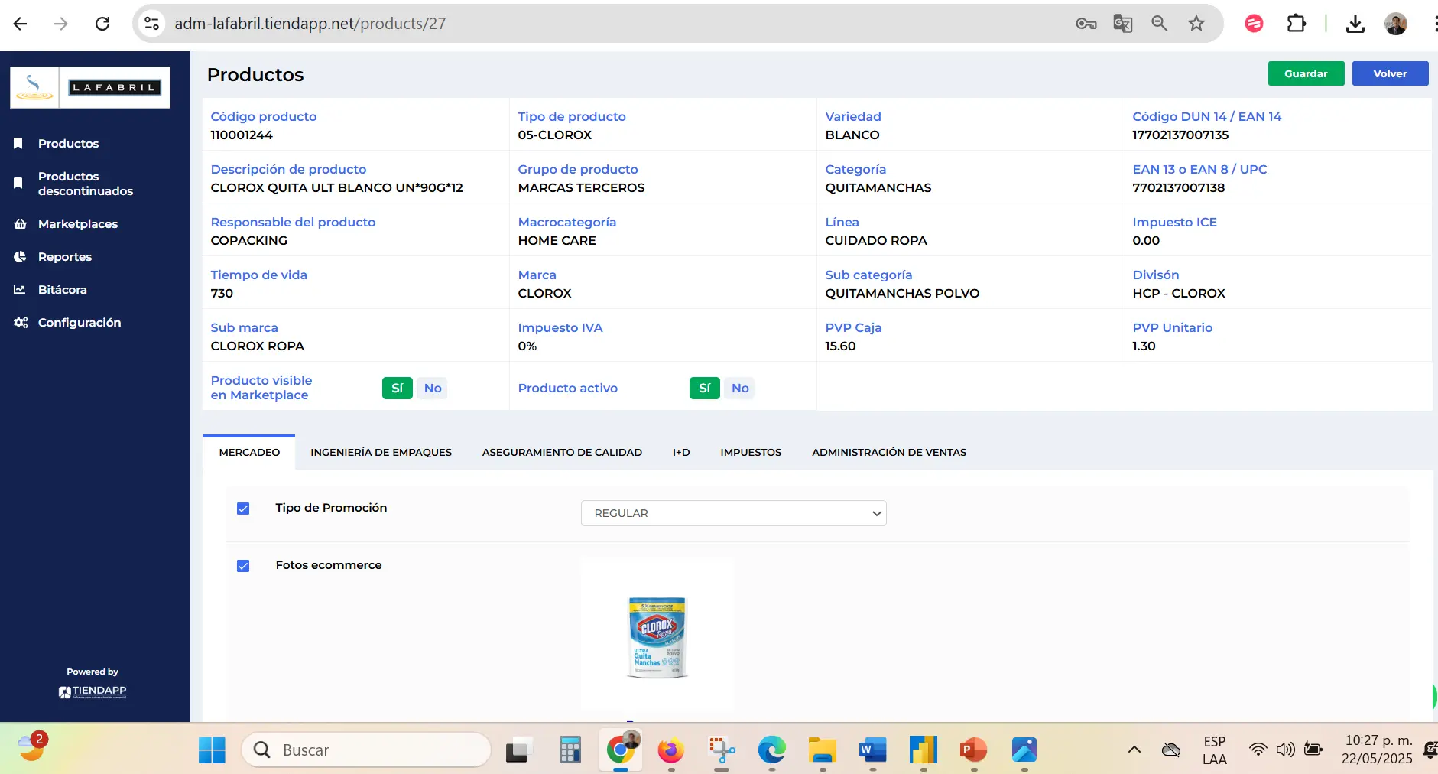The height and width of the screenshot is (774, 1438).
Task: Click the blue Volver button
Action: click(1390, 73)
